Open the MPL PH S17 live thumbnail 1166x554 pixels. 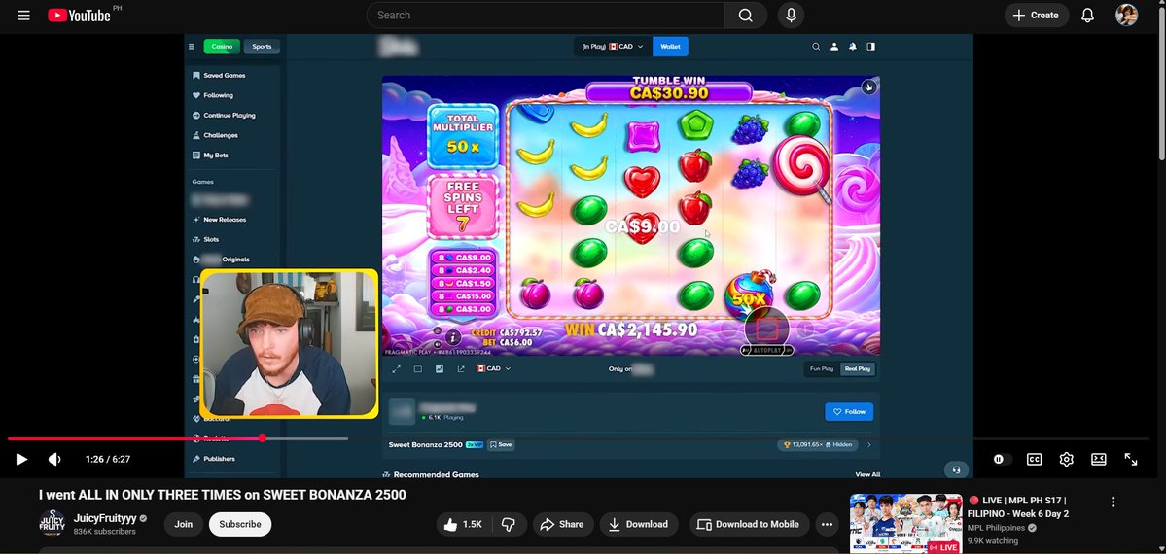[905, 524]
